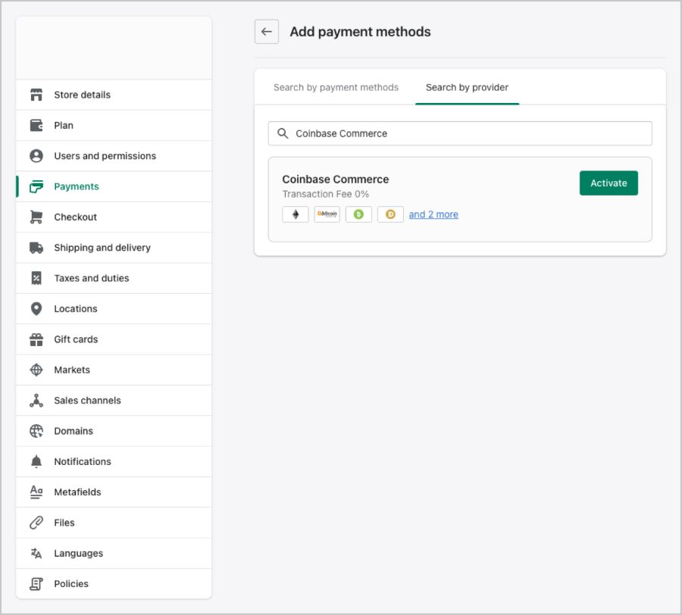Click the Gift cards present icon
The width and height of the screenshot is (682, 615).
pyautogui.click(x=36, y=339)
